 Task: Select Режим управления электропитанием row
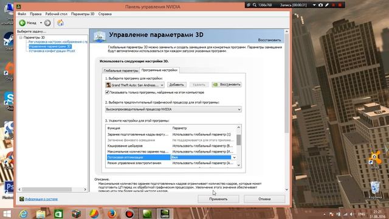(x=171, y=163)
